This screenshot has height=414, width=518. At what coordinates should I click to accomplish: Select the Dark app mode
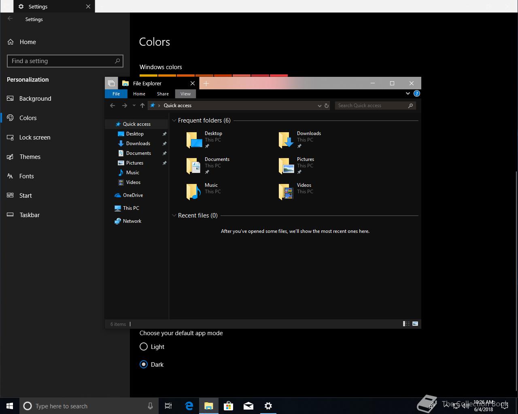click(x=144, y=364)
